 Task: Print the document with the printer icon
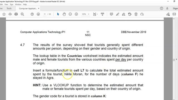pyautogui.click(x=16, y=14)
